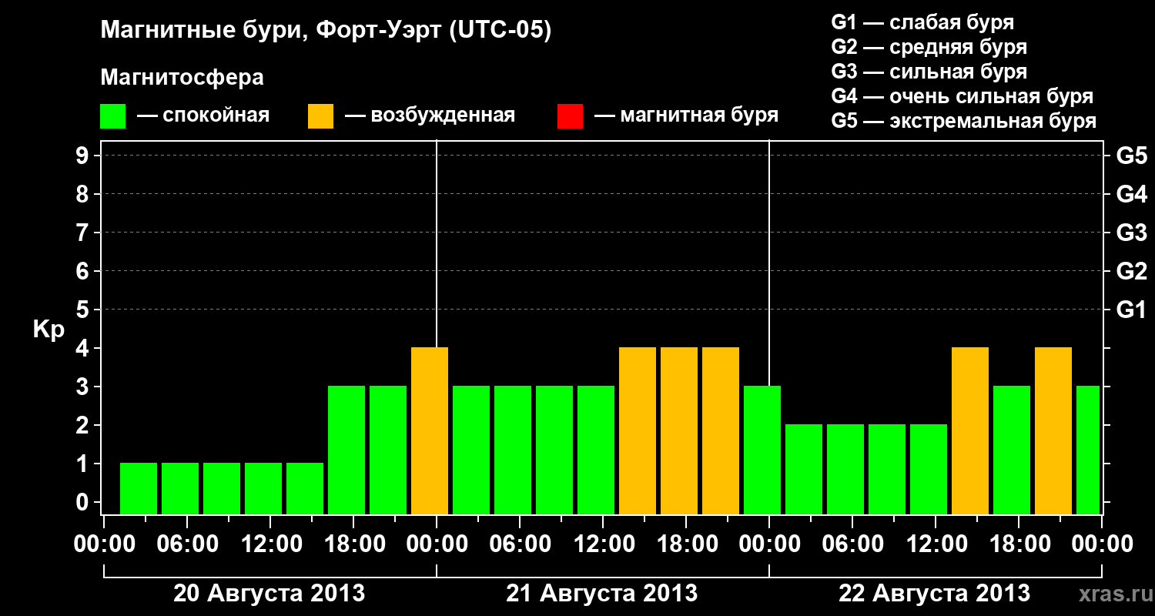This screenshot has height=616, width=1155.
Task: Click the 'G3 — сильная буря' legend line
Action: click(x=929, y=71)
